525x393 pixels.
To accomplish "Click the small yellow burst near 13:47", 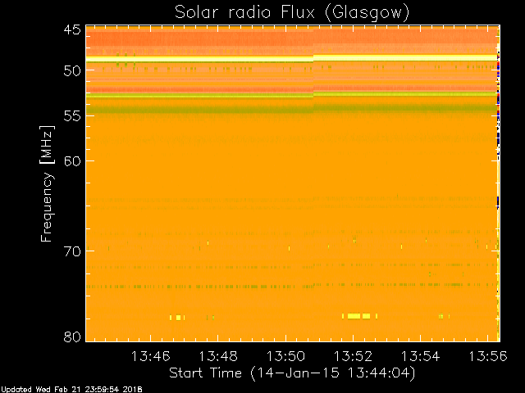I will [x=177, y=317].
